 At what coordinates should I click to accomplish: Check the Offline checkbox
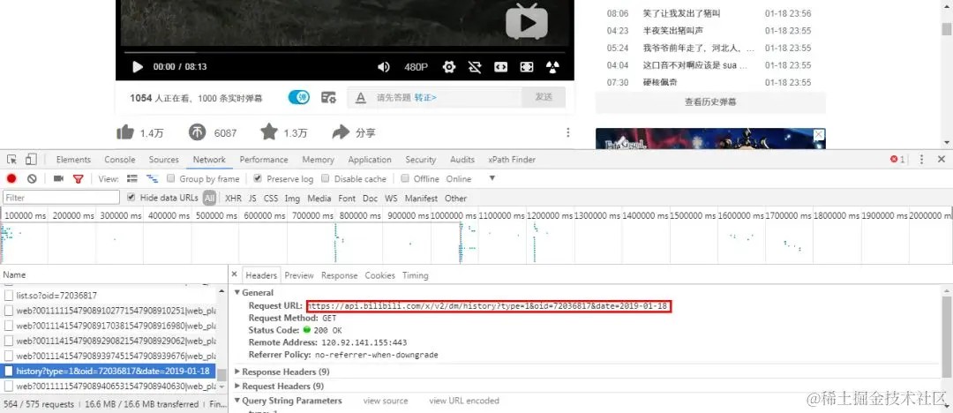click(x=405, y=179)
